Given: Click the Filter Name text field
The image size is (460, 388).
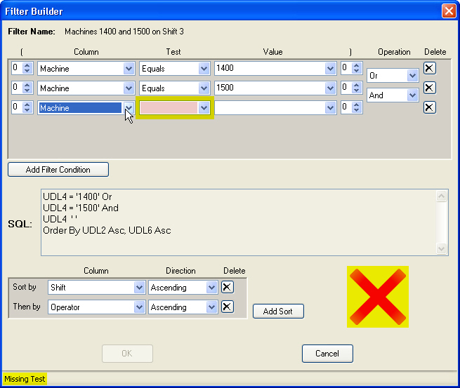Looking at the screenshot, I should (124, 32).
